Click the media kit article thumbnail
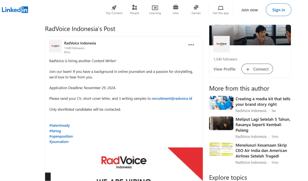The width and height of the screenshot is (308, 181). coord(221,103)
